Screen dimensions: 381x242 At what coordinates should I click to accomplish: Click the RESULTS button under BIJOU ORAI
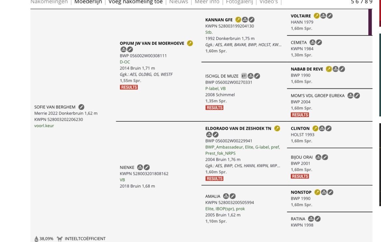300,176
